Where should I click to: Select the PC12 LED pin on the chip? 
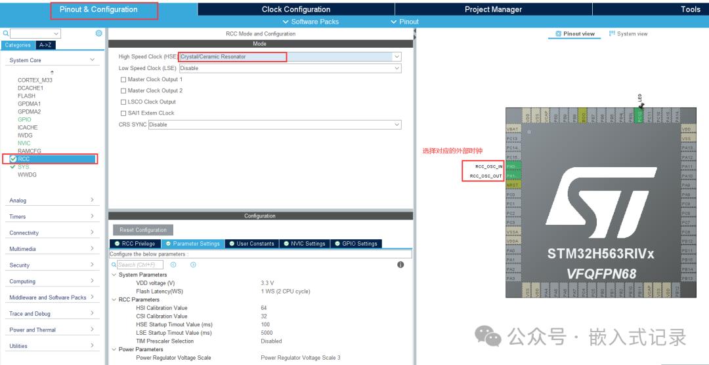point(639,115)
